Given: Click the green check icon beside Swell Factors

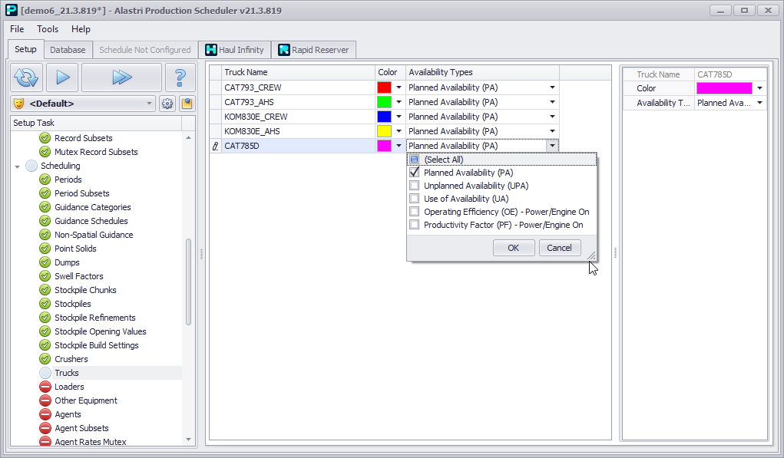Looking at the screenshot, I should click(45, 276).
